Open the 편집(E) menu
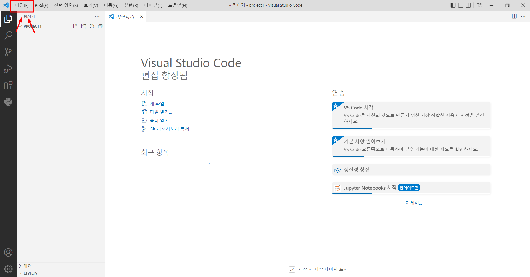This screenshot has height=277, width=530. 41,5
